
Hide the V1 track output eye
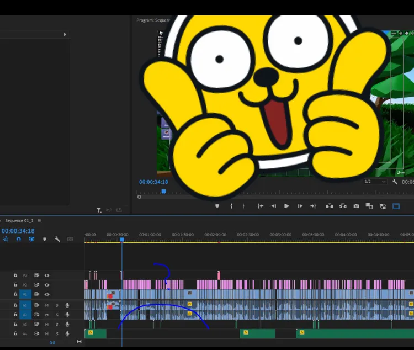(x=47, y=294)
